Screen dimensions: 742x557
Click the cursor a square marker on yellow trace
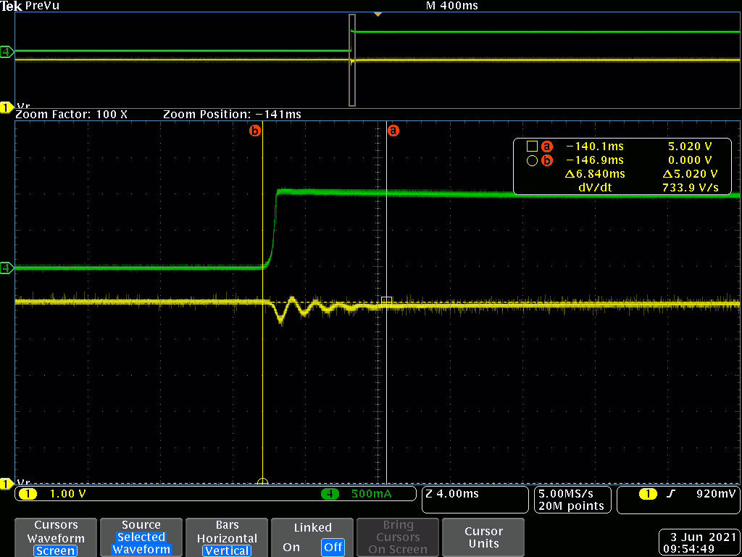click(387, 302)
